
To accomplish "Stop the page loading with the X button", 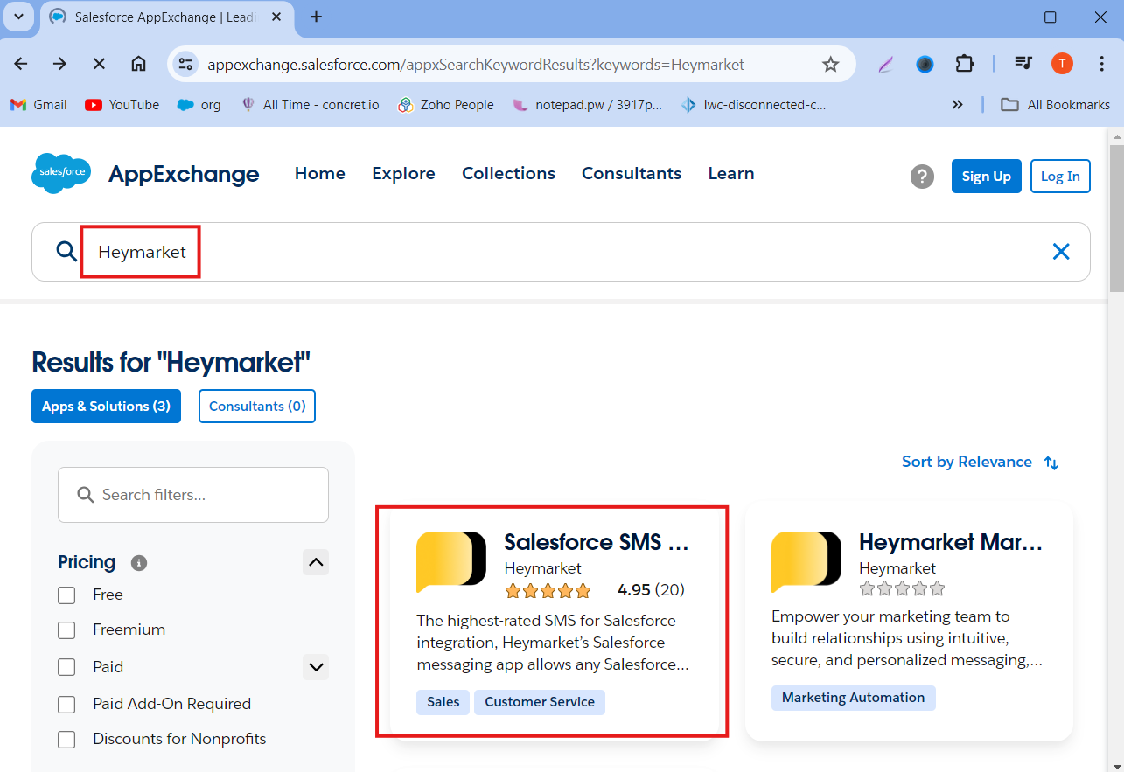I will pos(99,64).
